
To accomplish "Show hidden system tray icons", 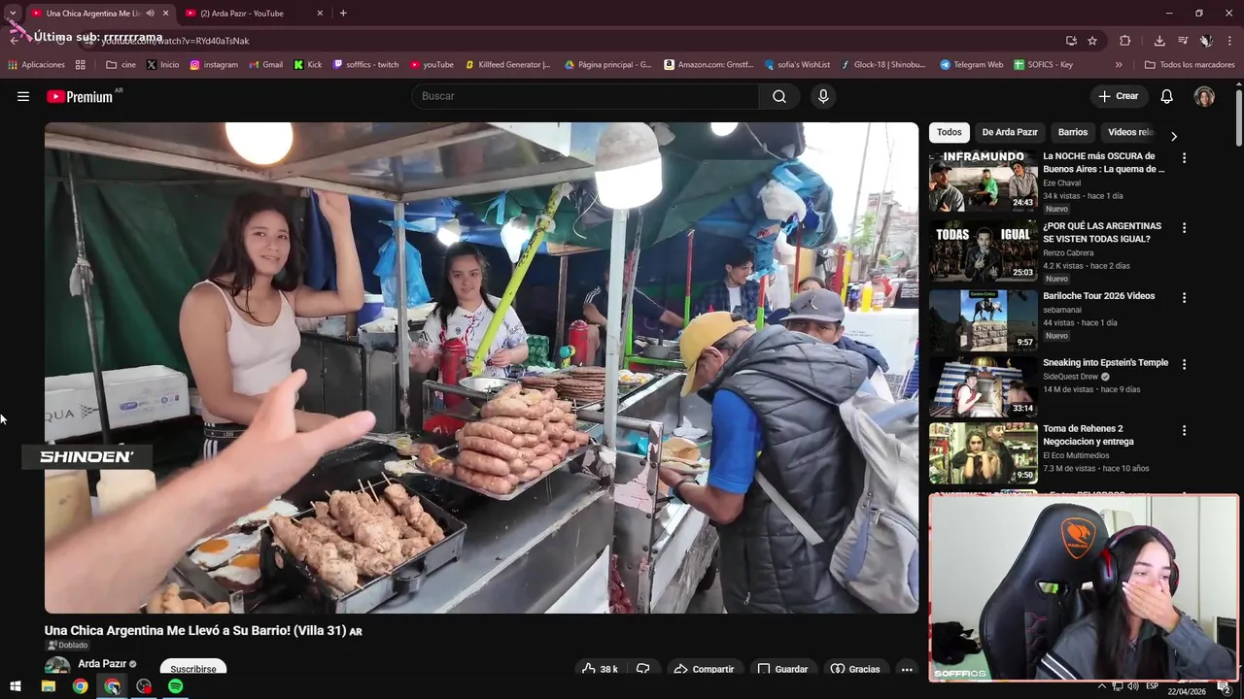I will 1101,686.
